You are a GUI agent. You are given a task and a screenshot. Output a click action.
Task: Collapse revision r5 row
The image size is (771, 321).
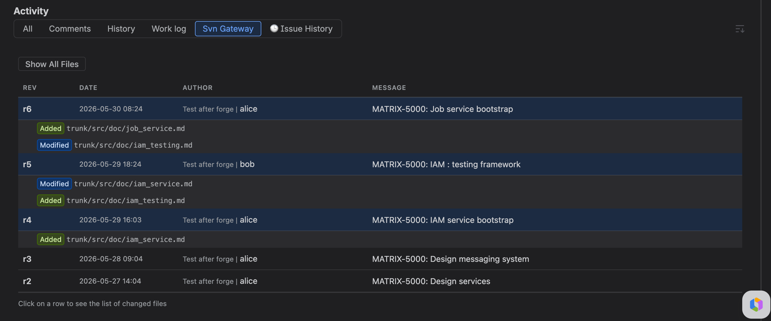click(x=380, y=164)
